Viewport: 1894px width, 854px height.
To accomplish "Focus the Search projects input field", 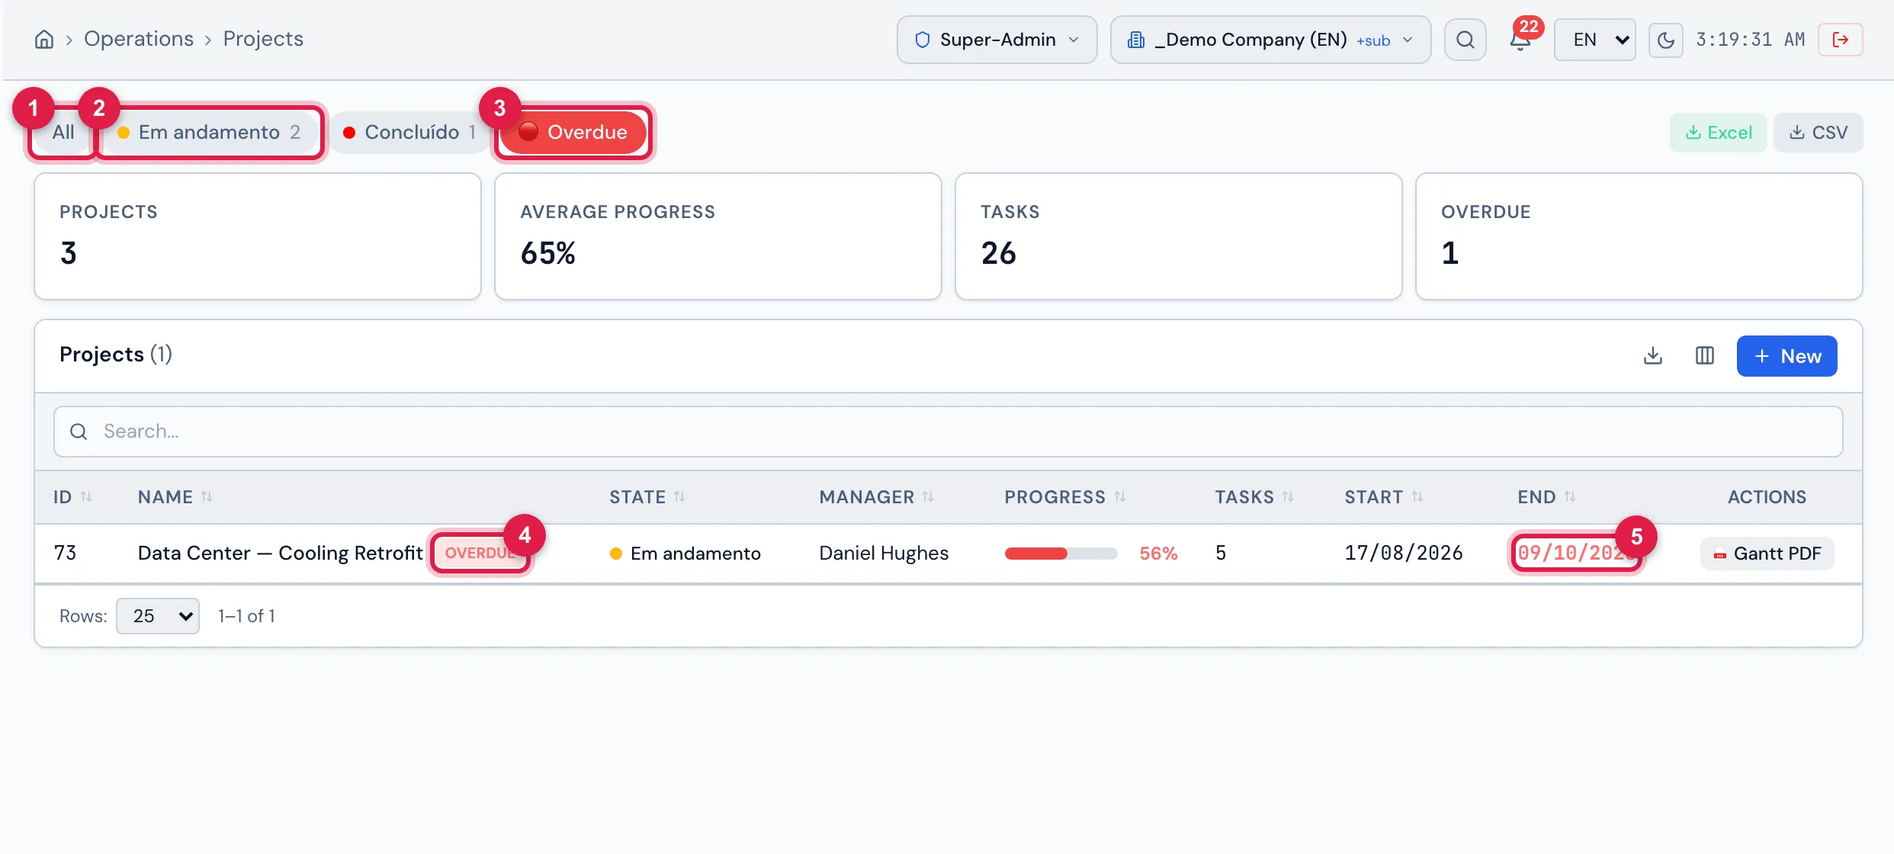I will tap(948, 432).
